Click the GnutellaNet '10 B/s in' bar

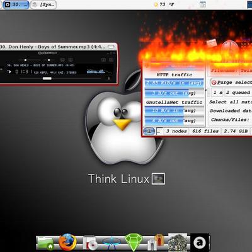tap(174, 110)
